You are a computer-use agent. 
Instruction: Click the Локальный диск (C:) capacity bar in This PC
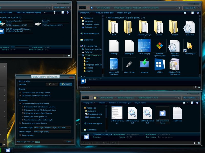pos(19,23)
